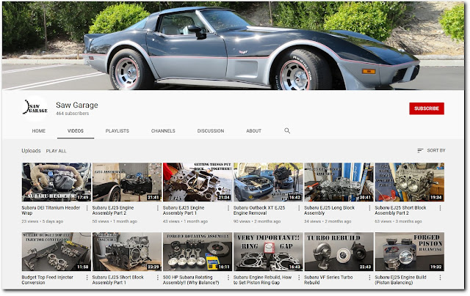Open Subaru Outback XT EJ25 Engine Removal title
This screenshot has width=470, height=296.
click(x=259, y=210)
